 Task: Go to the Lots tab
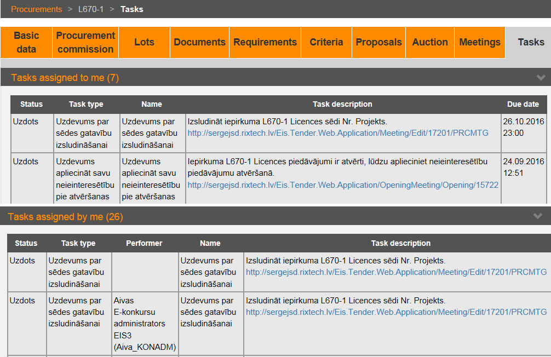click(x=144, y=42)
